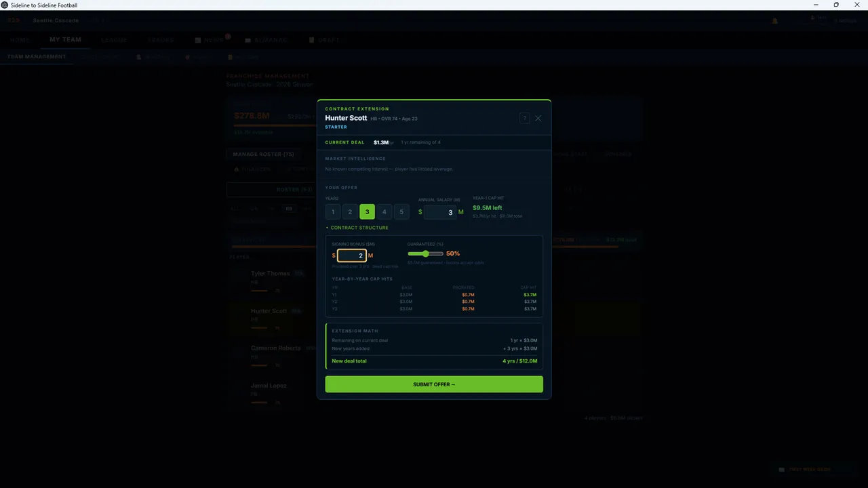Screen dimensions: 868x488
Task: Switch to the My Team tab
Action: 65,40
